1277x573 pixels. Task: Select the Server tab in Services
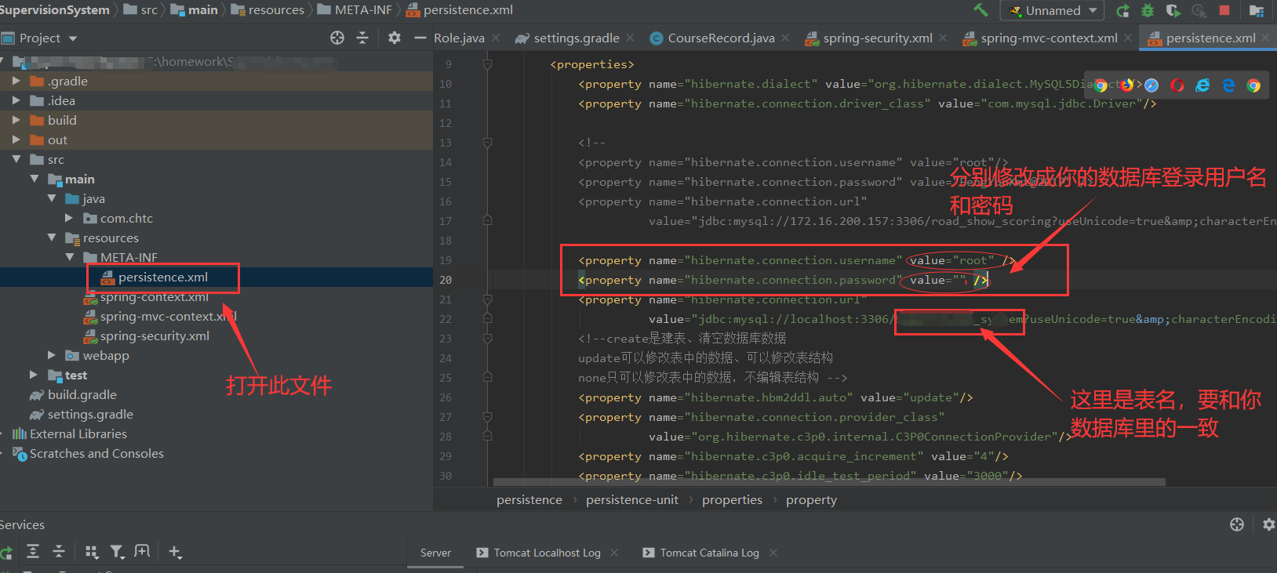tap(435, 553)
